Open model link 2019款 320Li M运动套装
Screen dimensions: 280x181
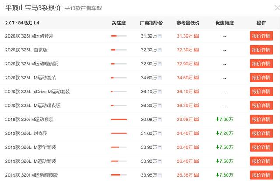pyautogui.click(x=30, y=161)
